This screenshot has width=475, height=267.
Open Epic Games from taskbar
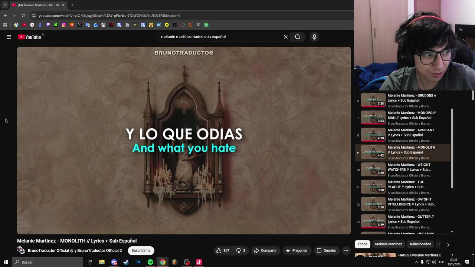pyautogui.click(x=90, y=262)
